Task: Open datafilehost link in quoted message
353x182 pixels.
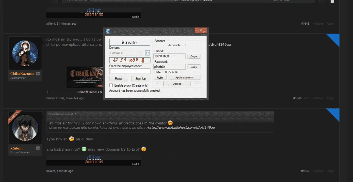Action: point(181,127)
